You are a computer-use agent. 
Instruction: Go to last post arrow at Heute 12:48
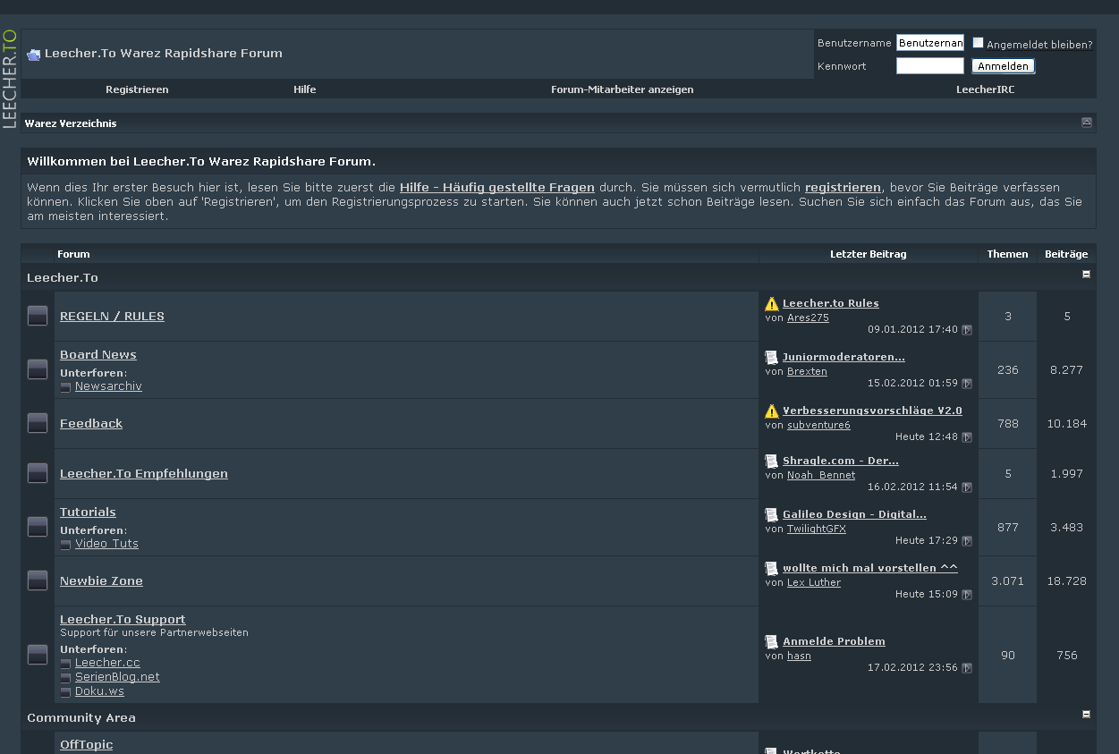pyautogui.click(x=967, y=437)
